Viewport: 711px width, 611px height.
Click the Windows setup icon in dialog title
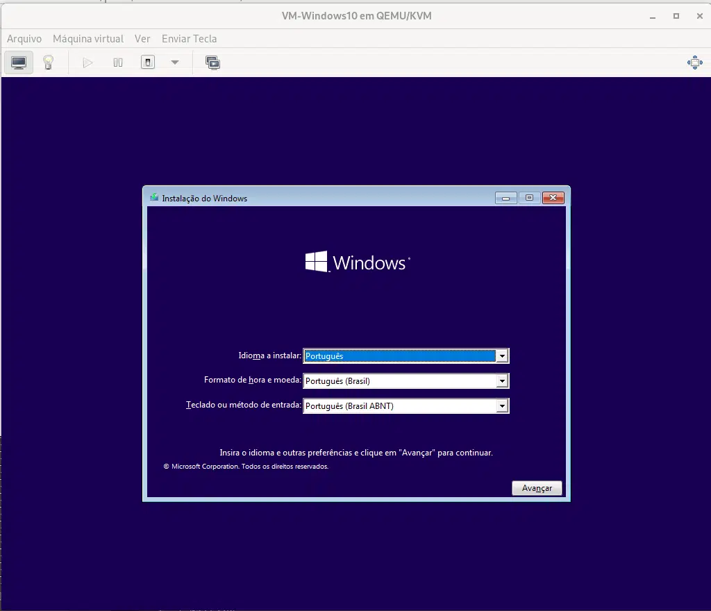tap(154, 198)
